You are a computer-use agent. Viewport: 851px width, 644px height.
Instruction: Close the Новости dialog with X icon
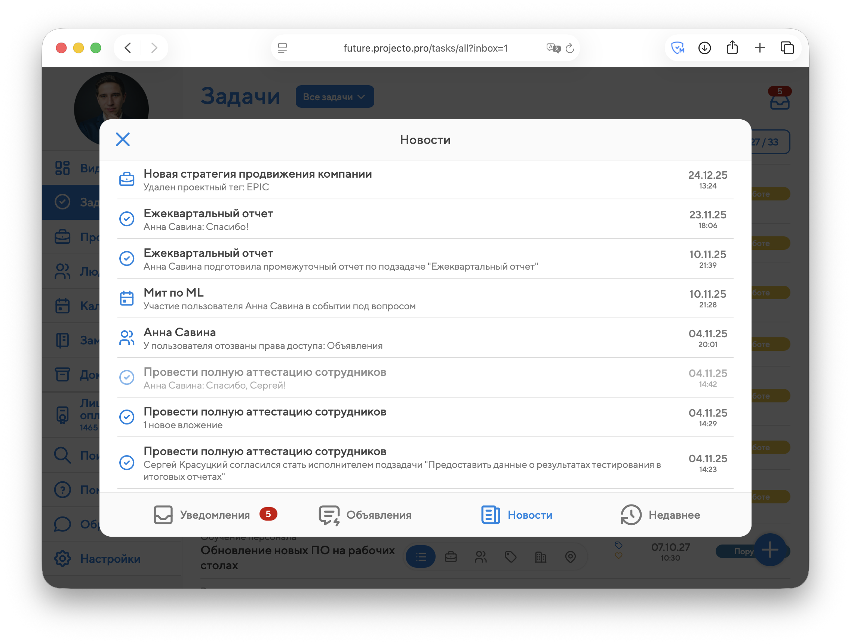click(x=123, y=139)
